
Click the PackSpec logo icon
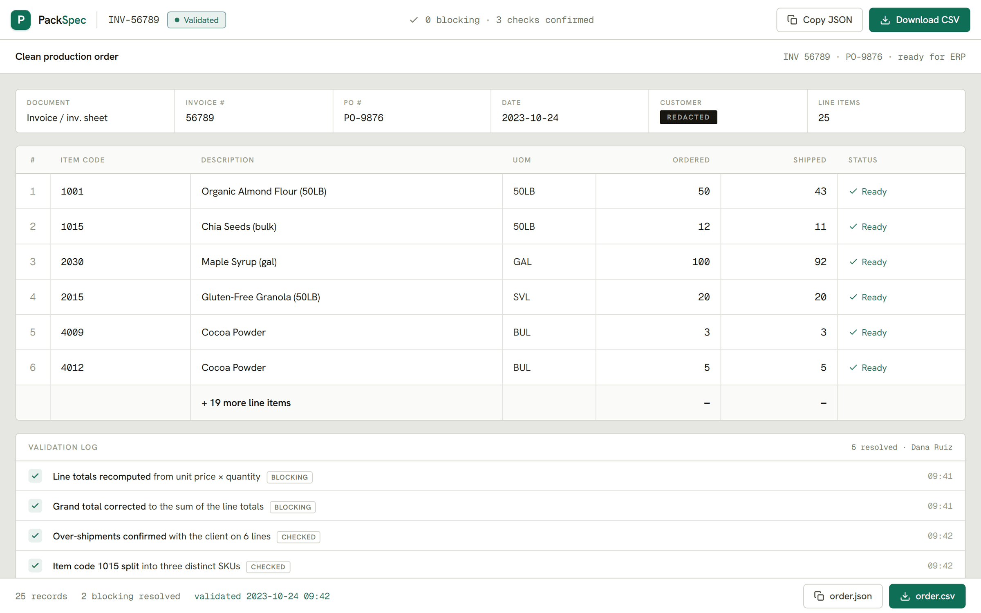pyautogui.click(x=20, y=20)
